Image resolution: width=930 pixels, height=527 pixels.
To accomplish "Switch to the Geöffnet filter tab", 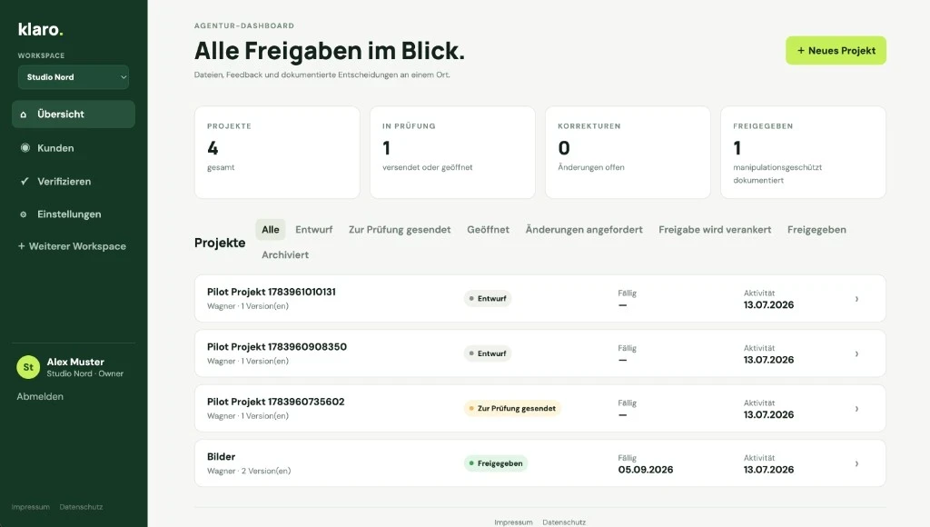I will pyautogui.click(x=488, y=230).
